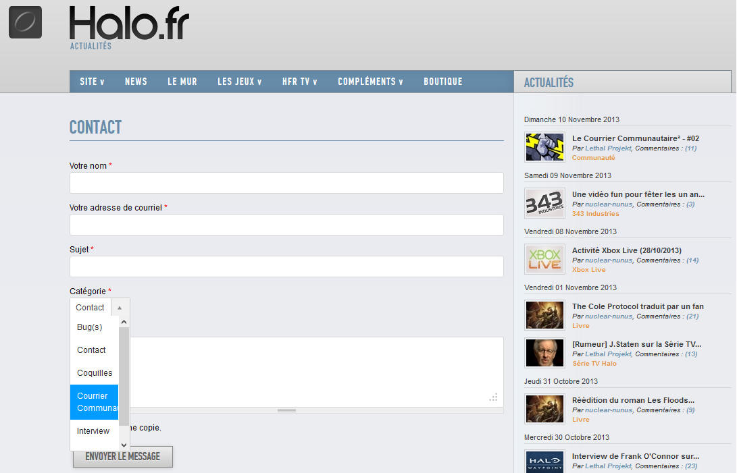Viewport: 737px width, 473px height.
Task: Open Le Courrier Communautaire² - #02 article
Action: click(636, 138)
